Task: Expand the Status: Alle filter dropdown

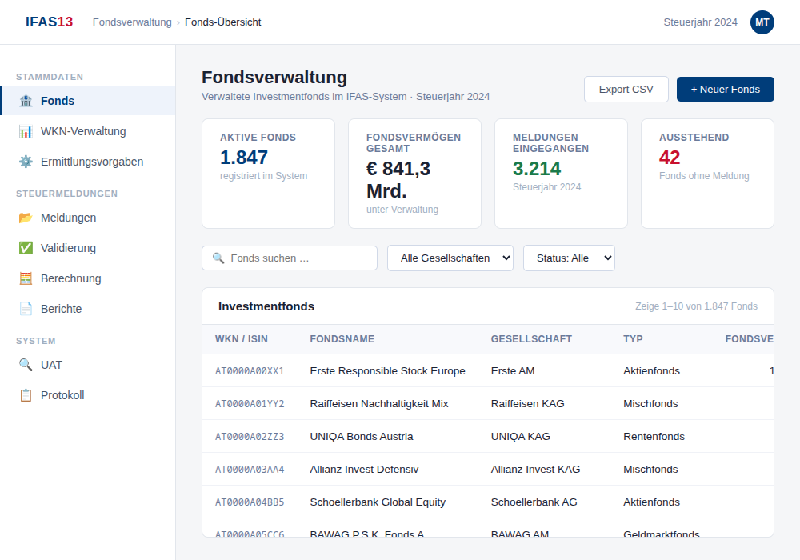Action: point(569,258)
